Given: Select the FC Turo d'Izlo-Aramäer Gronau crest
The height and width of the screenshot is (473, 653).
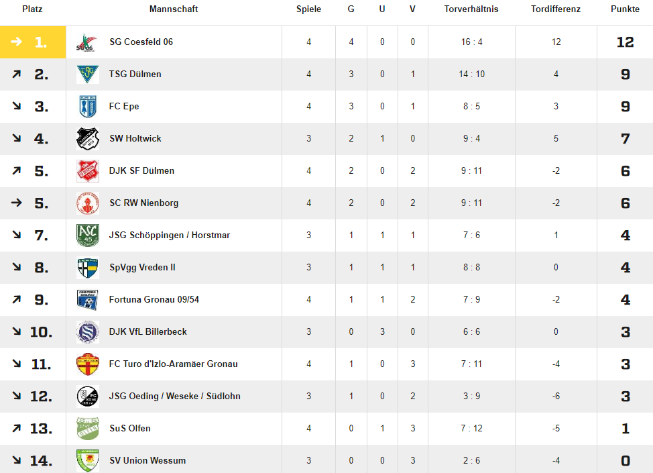Looking at the screenshot, I should coord(87,364).
